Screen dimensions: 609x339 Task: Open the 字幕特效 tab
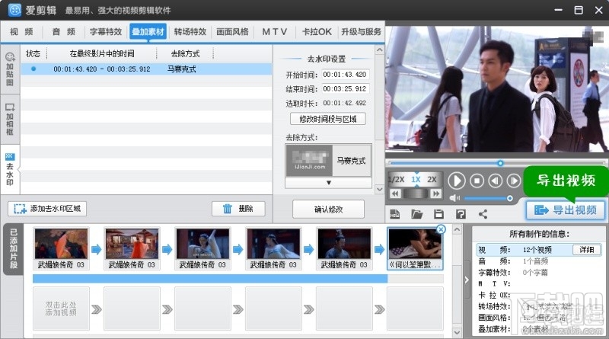coord(106,32)
